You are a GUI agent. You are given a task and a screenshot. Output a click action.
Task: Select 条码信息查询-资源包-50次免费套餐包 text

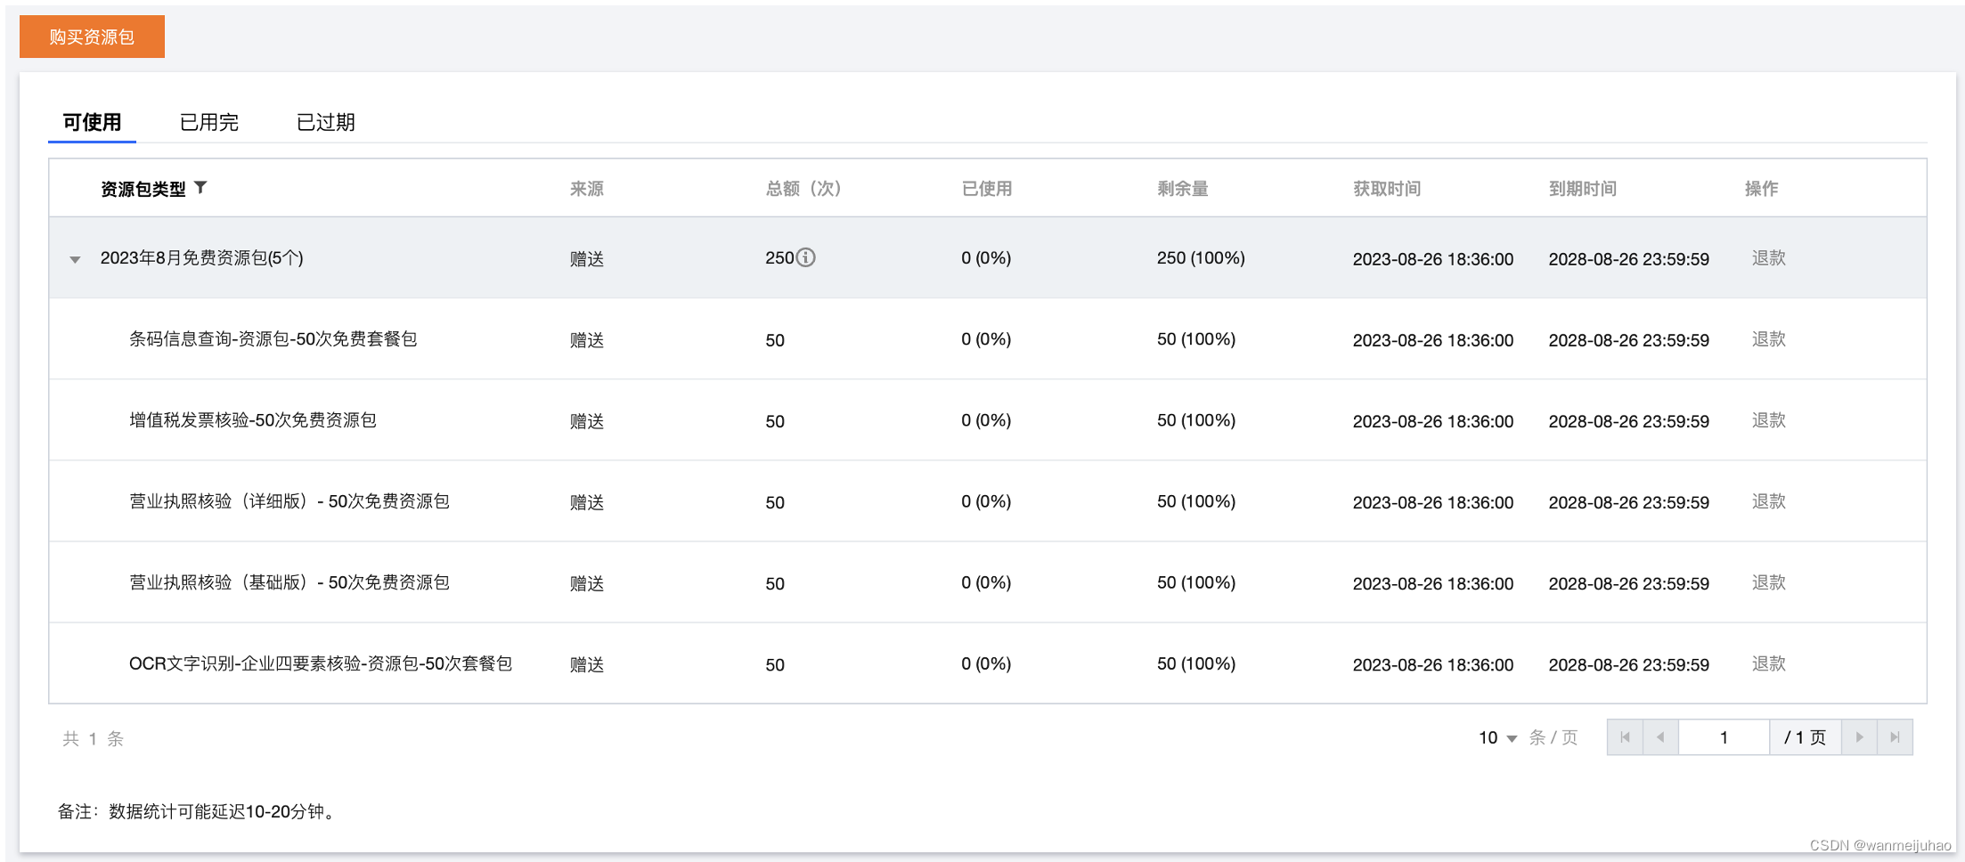point(273,338)
